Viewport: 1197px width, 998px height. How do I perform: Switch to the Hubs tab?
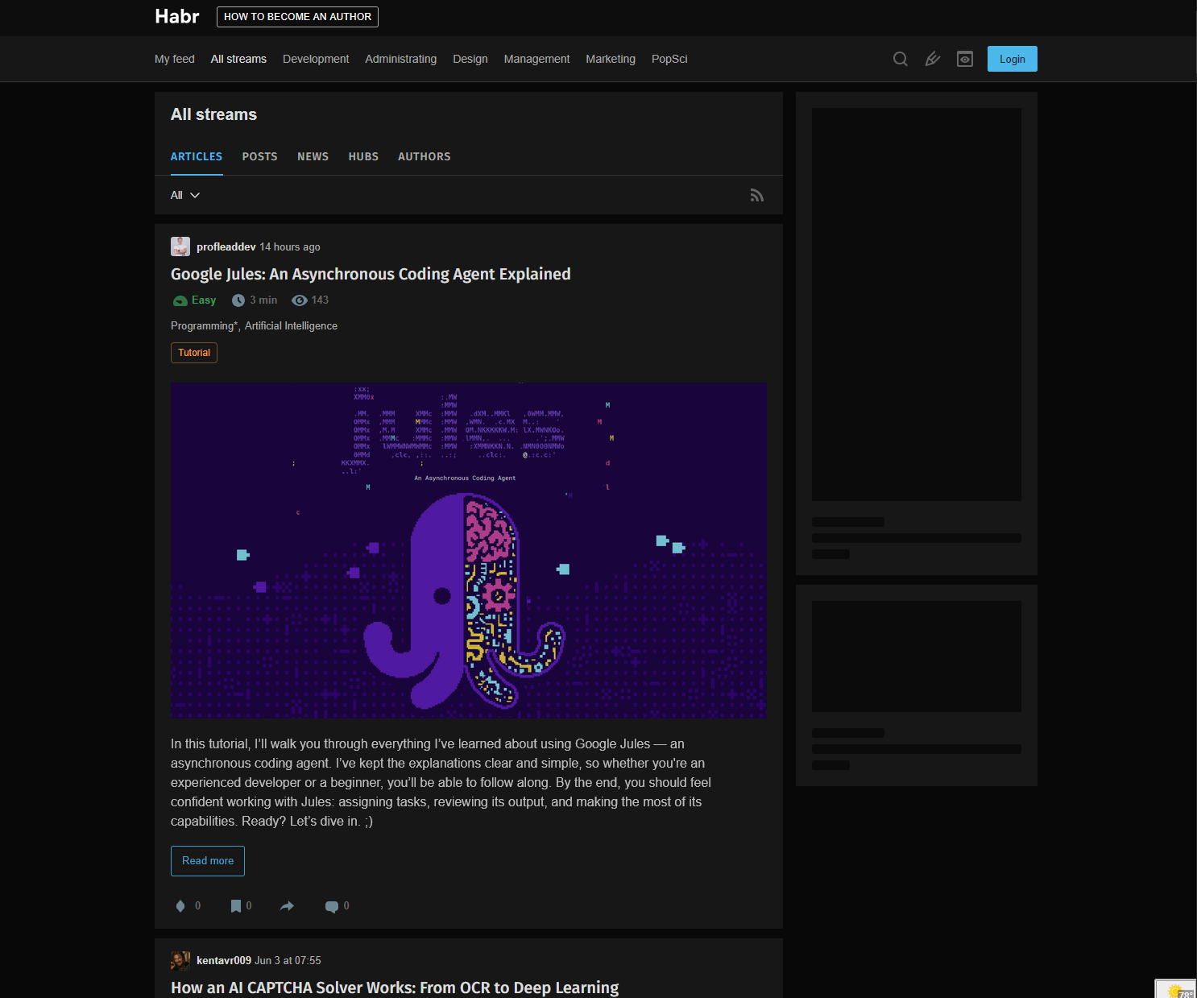[x=363, y=156]
